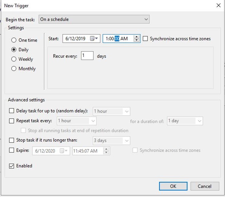Screen dimensions: 225x197
Task: Select the One time radio option
Action: [x=14, y=40]
